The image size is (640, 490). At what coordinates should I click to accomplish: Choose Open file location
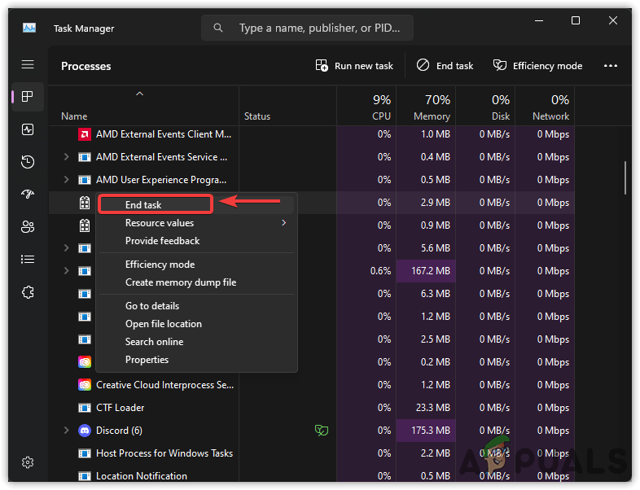pyautogui.click(x=196, y=324)
